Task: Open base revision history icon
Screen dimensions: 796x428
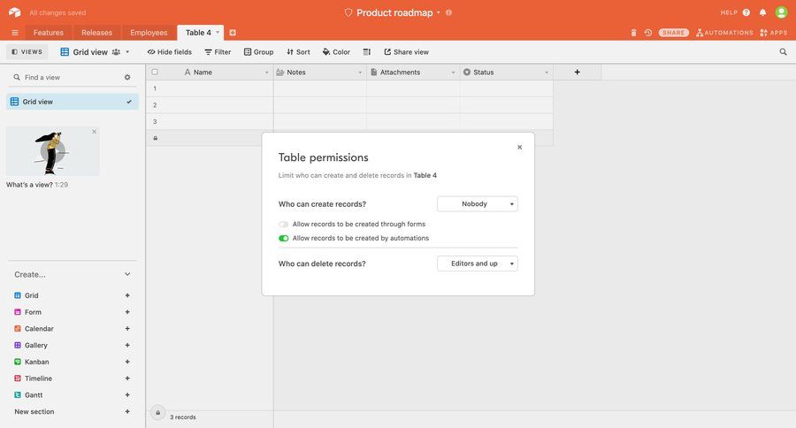Action: [x=648, y=33]
